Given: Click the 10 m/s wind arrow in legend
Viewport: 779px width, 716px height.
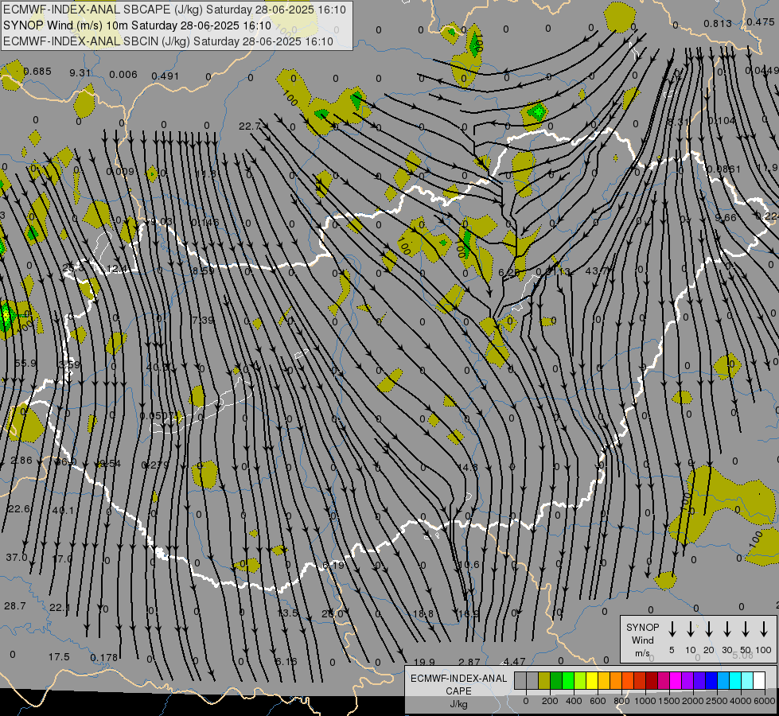Looking at the screenshot, I should (x=691, y=629).
